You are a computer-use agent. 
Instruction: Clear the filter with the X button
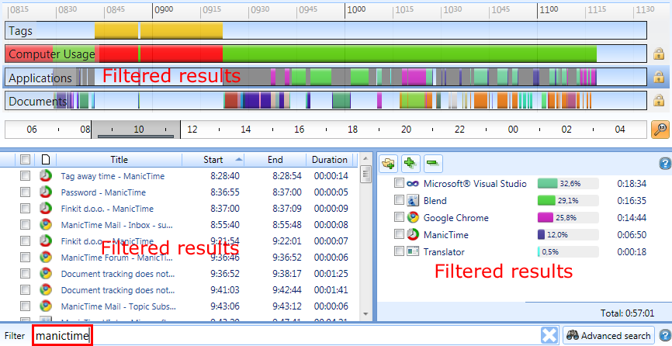coord(549,335)
